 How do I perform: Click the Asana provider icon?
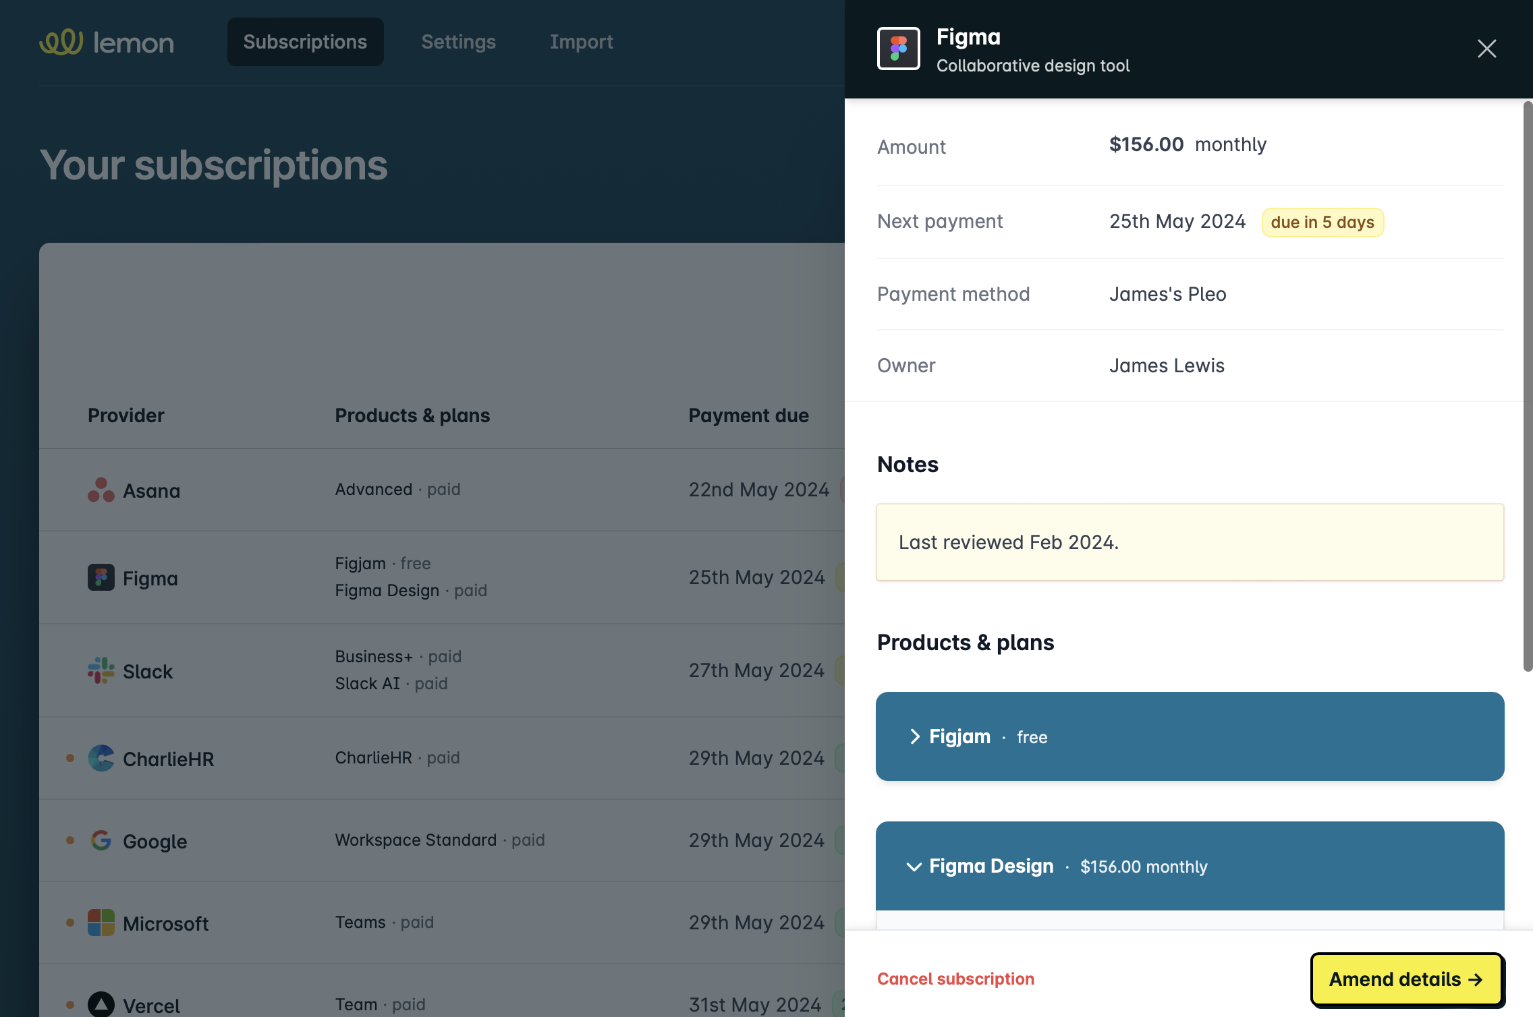(x=100, y=490)
